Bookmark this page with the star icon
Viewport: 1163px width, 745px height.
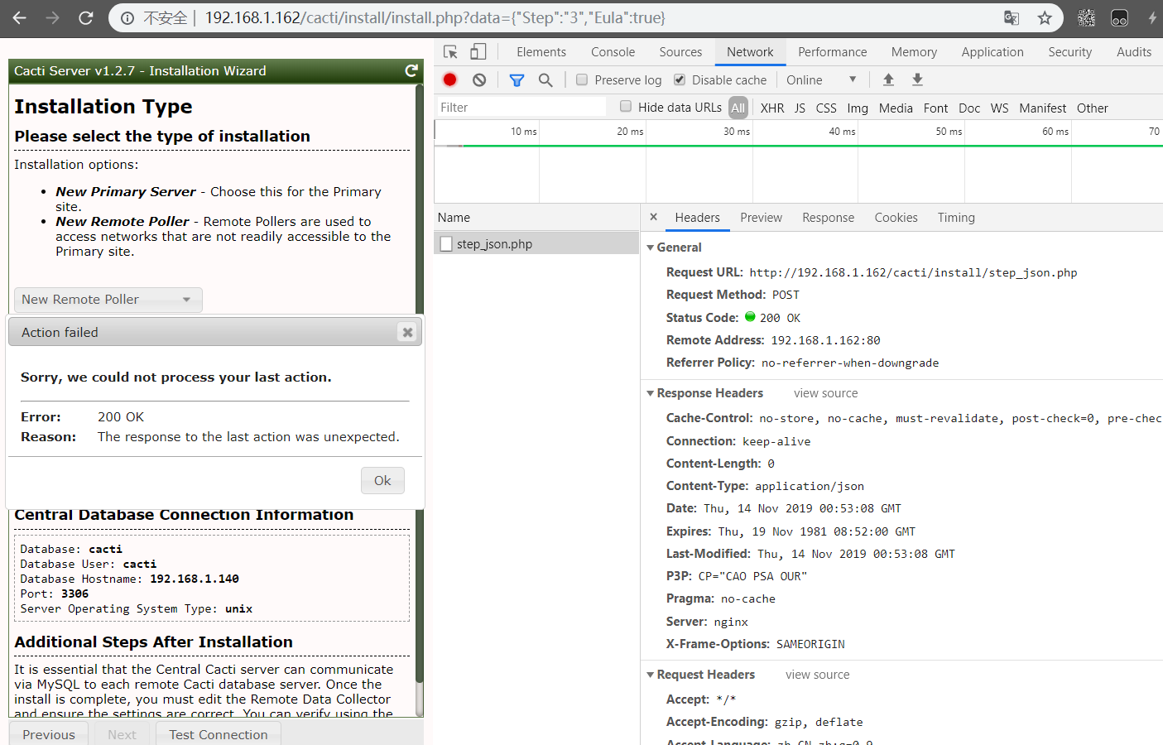1045,17
